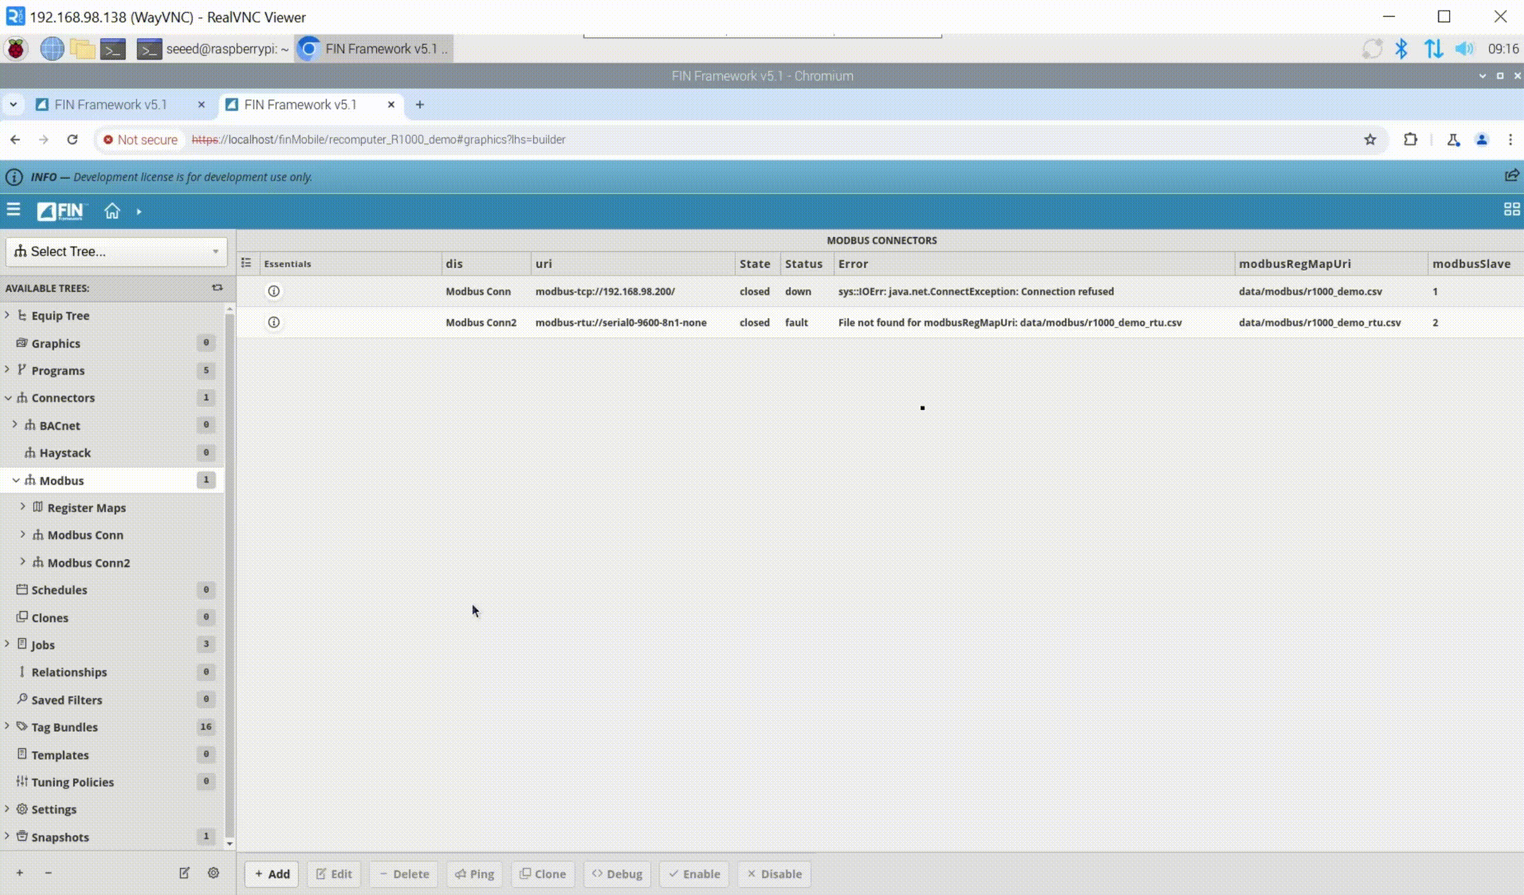Open Raspberry Pi main menu
The image size is (1524, 895).
pos(16,49)
